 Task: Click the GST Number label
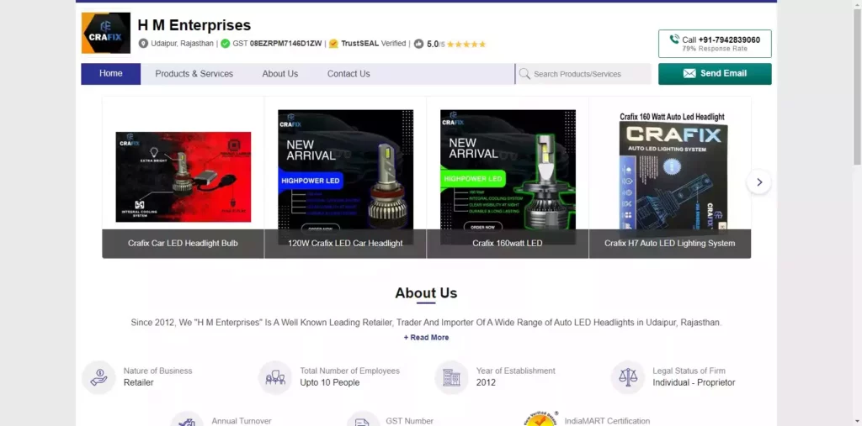pyautogui.click(x=410, y=421)
